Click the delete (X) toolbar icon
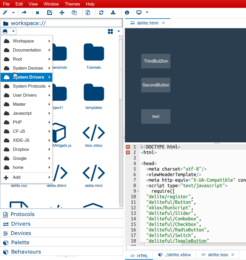 click(37, 13)
